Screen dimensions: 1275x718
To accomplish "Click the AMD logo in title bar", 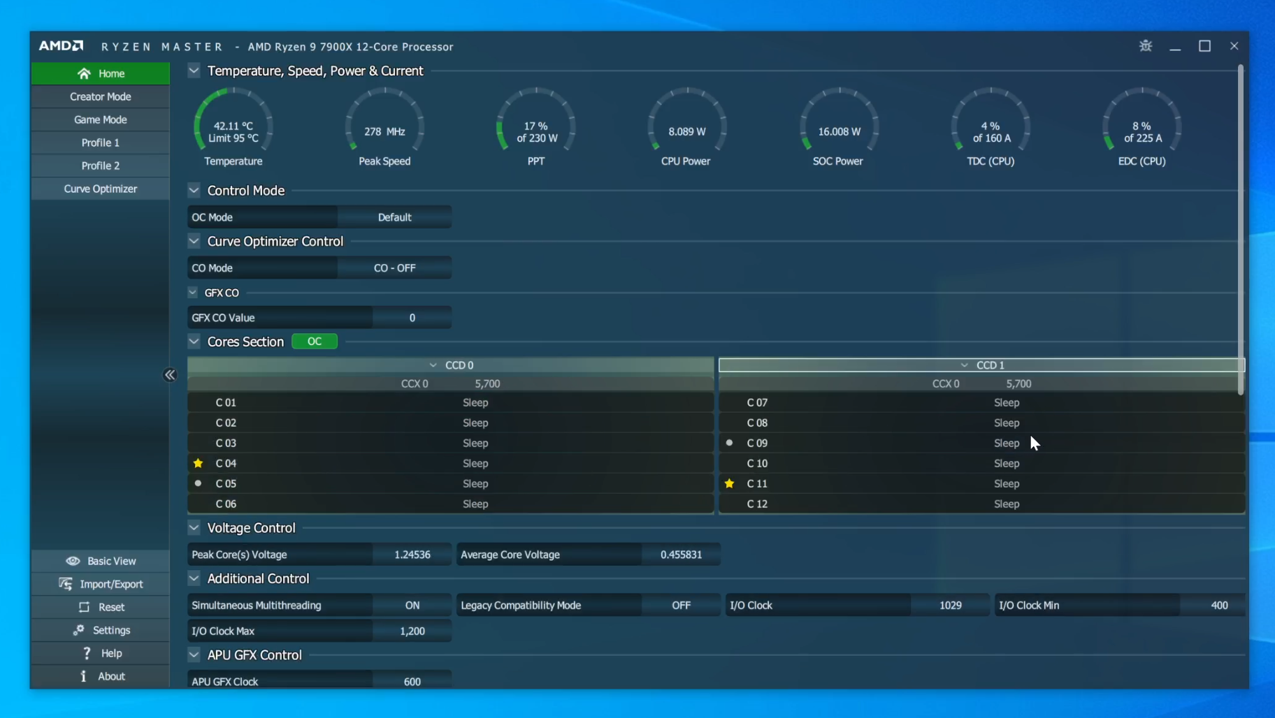I will [61, 46].
